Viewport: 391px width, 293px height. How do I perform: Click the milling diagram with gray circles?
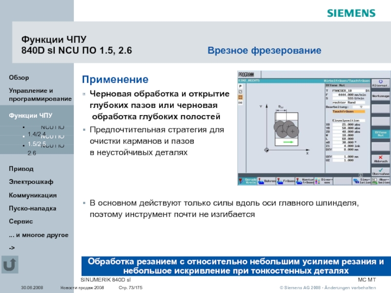tap(286, 129)
